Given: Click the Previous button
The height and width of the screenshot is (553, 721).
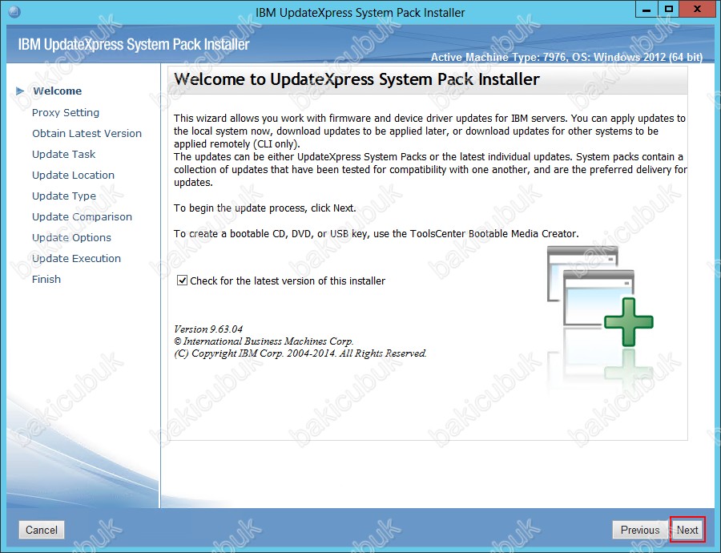Looking at the screenshot, I should [x=639, y=530].
